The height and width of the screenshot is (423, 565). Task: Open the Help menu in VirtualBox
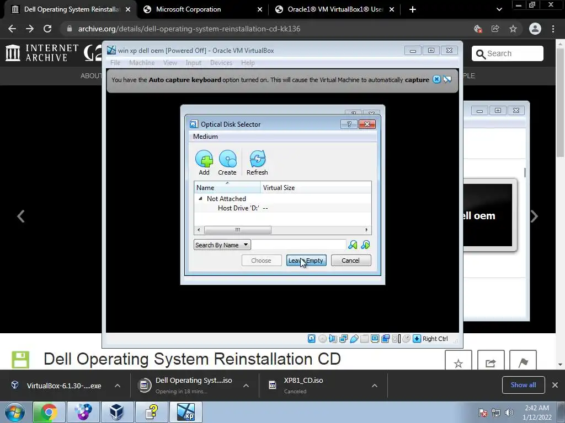tap(248, 63)
